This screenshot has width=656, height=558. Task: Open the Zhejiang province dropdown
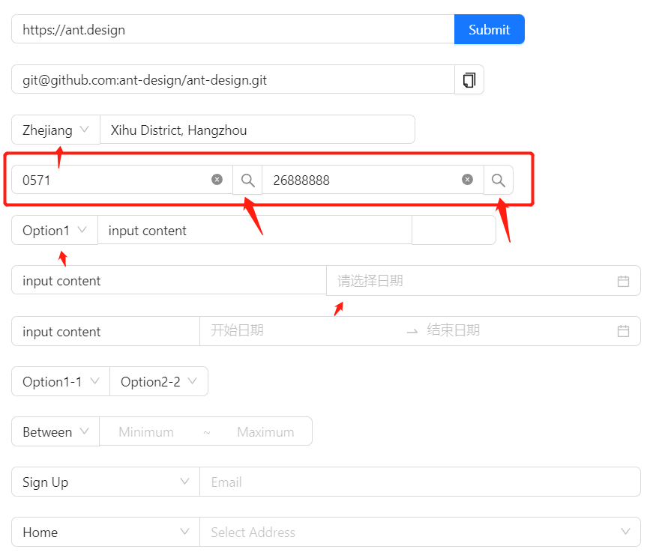[55, 130]
